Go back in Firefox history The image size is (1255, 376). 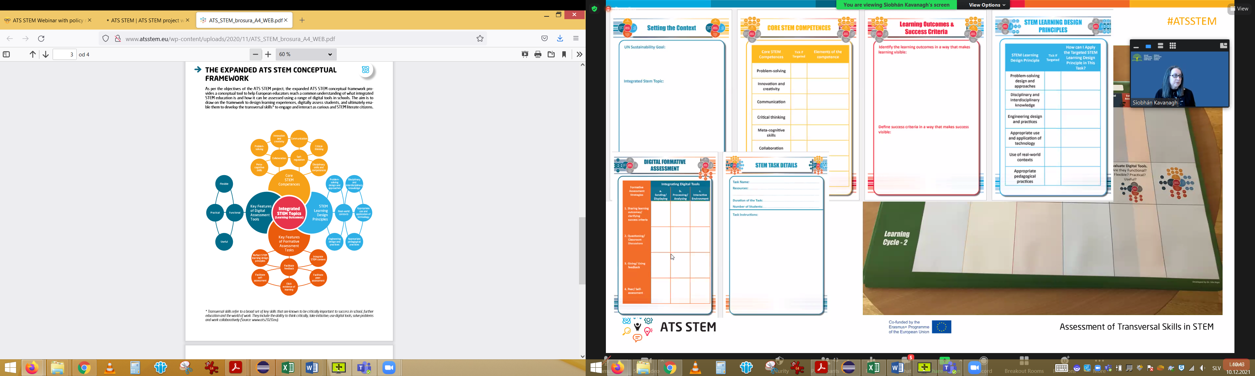coord(10,39)
